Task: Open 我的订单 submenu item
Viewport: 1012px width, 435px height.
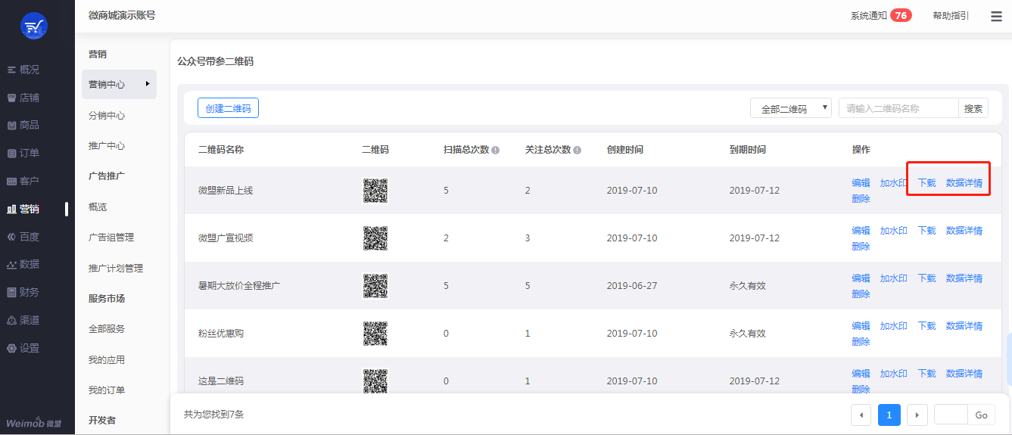Action: 107,390
